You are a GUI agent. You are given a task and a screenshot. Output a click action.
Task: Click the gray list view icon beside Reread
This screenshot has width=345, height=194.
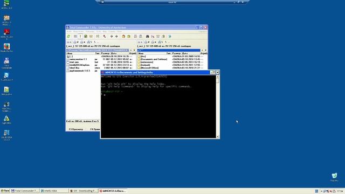pos(75,36)
